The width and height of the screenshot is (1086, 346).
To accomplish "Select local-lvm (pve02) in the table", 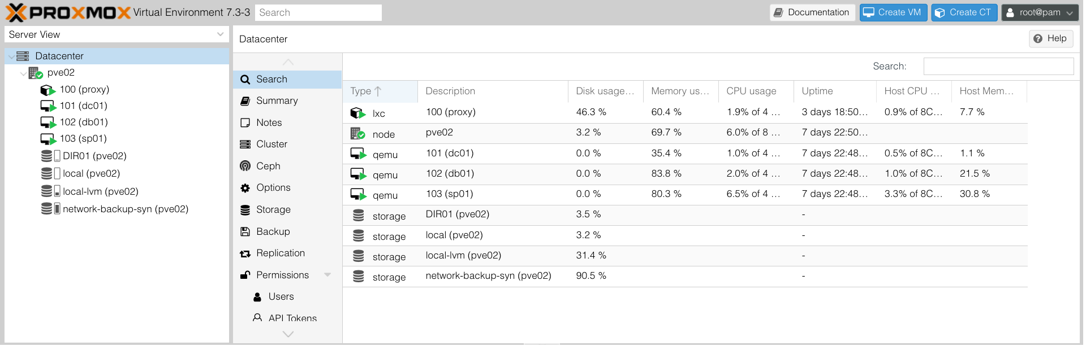I will pyautogui.click(x=463, y=256).
